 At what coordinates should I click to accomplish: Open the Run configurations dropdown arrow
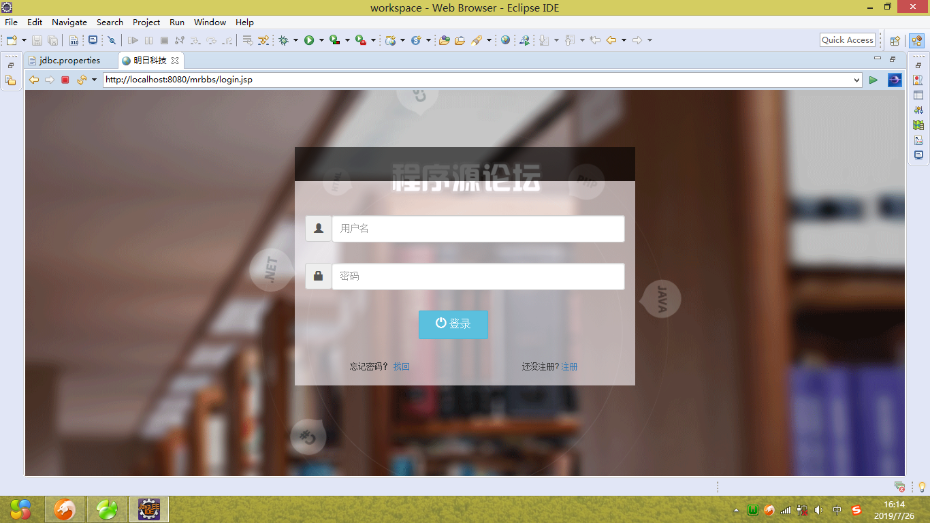click(x=321, y=40)
